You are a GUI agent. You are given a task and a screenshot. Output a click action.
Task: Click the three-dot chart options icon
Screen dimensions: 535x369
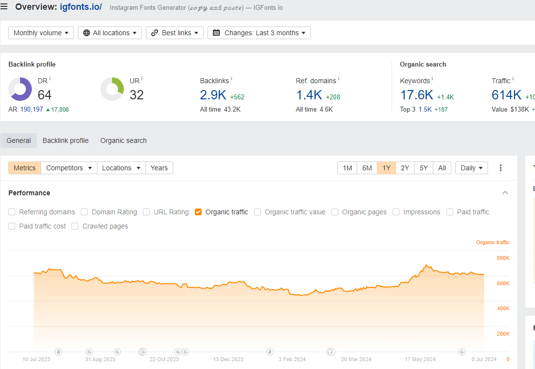pos(501,168)
